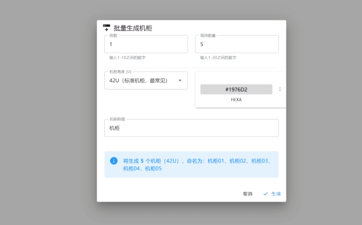This screenshot has height=225, width=362.
Task: Click the hint text 输入1-10之间的数字
Action: pyautogui.click(x=127, y=58)
